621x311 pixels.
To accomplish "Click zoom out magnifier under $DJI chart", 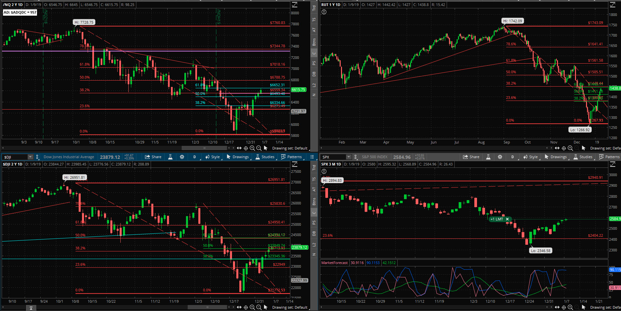I will (259, 307).
